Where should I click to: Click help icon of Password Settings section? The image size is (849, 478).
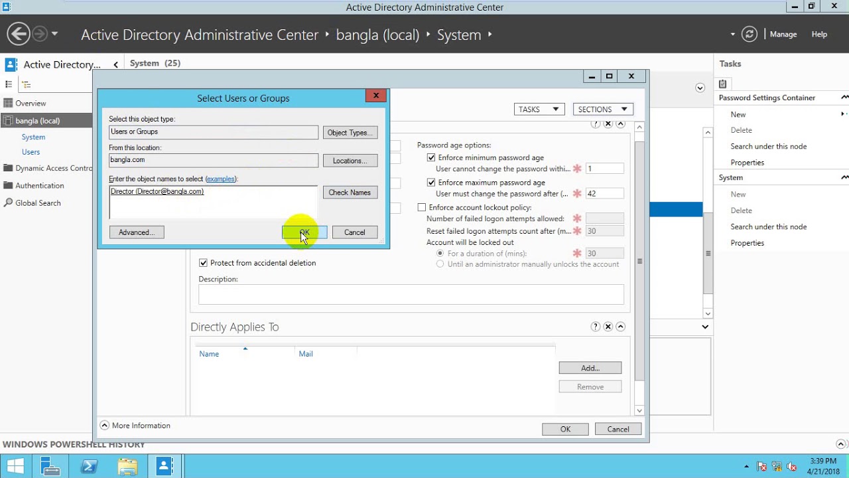click(596, 124)
